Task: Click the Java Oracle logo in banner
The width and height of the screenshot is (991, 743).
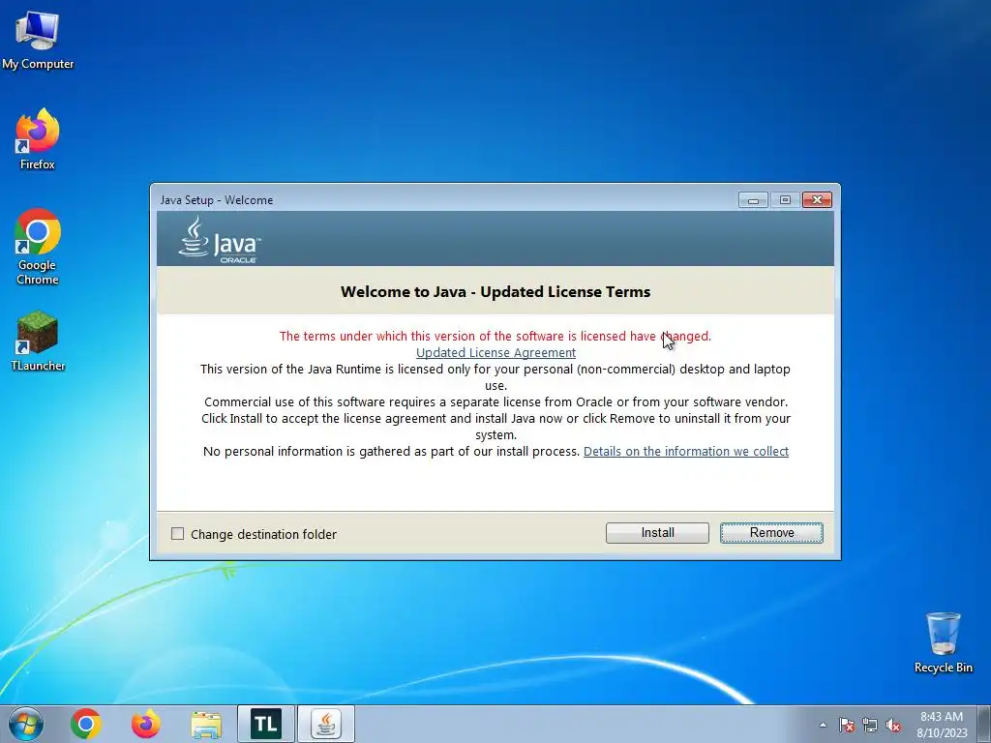Action: coord(220,240)
